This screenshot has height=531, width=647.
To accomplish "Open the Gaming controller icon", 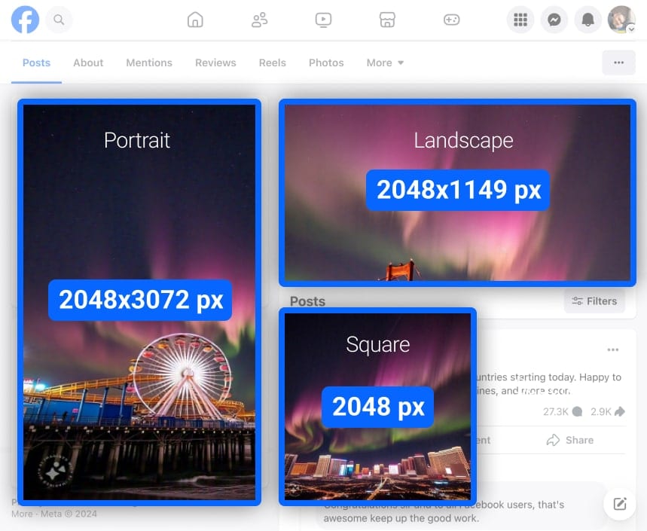I will coord(451,20).
